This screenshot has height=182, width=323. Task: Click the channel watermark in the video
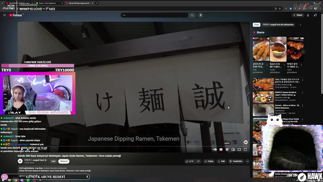coord(246,142)
